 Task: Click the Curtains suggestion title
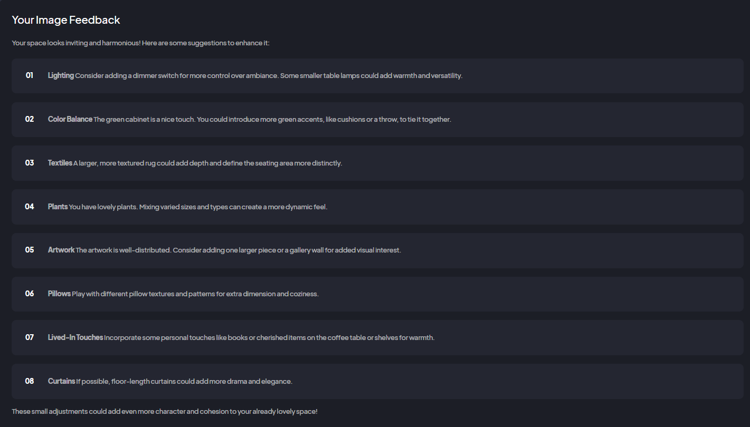[61, 381]
